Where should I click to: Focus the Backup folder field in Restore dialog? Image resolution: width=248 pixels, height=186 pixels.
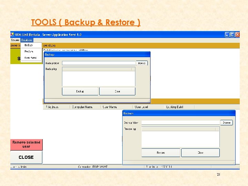180,123
